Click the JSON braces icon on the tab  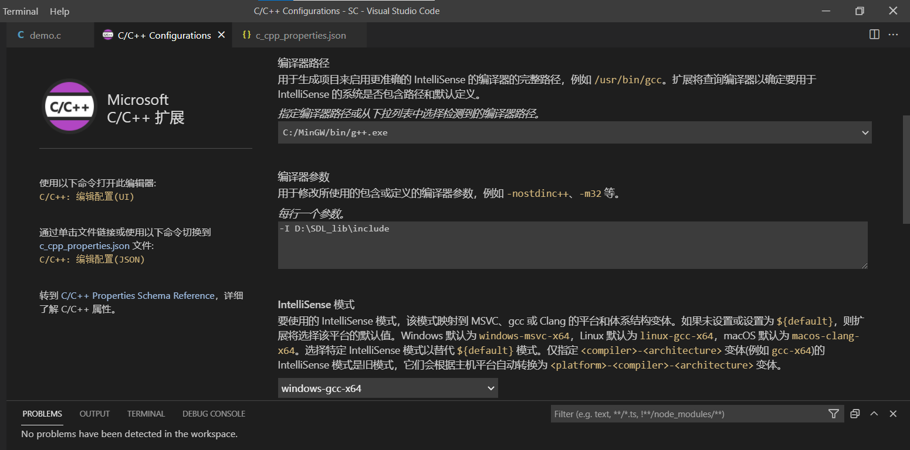click(246, 35)
